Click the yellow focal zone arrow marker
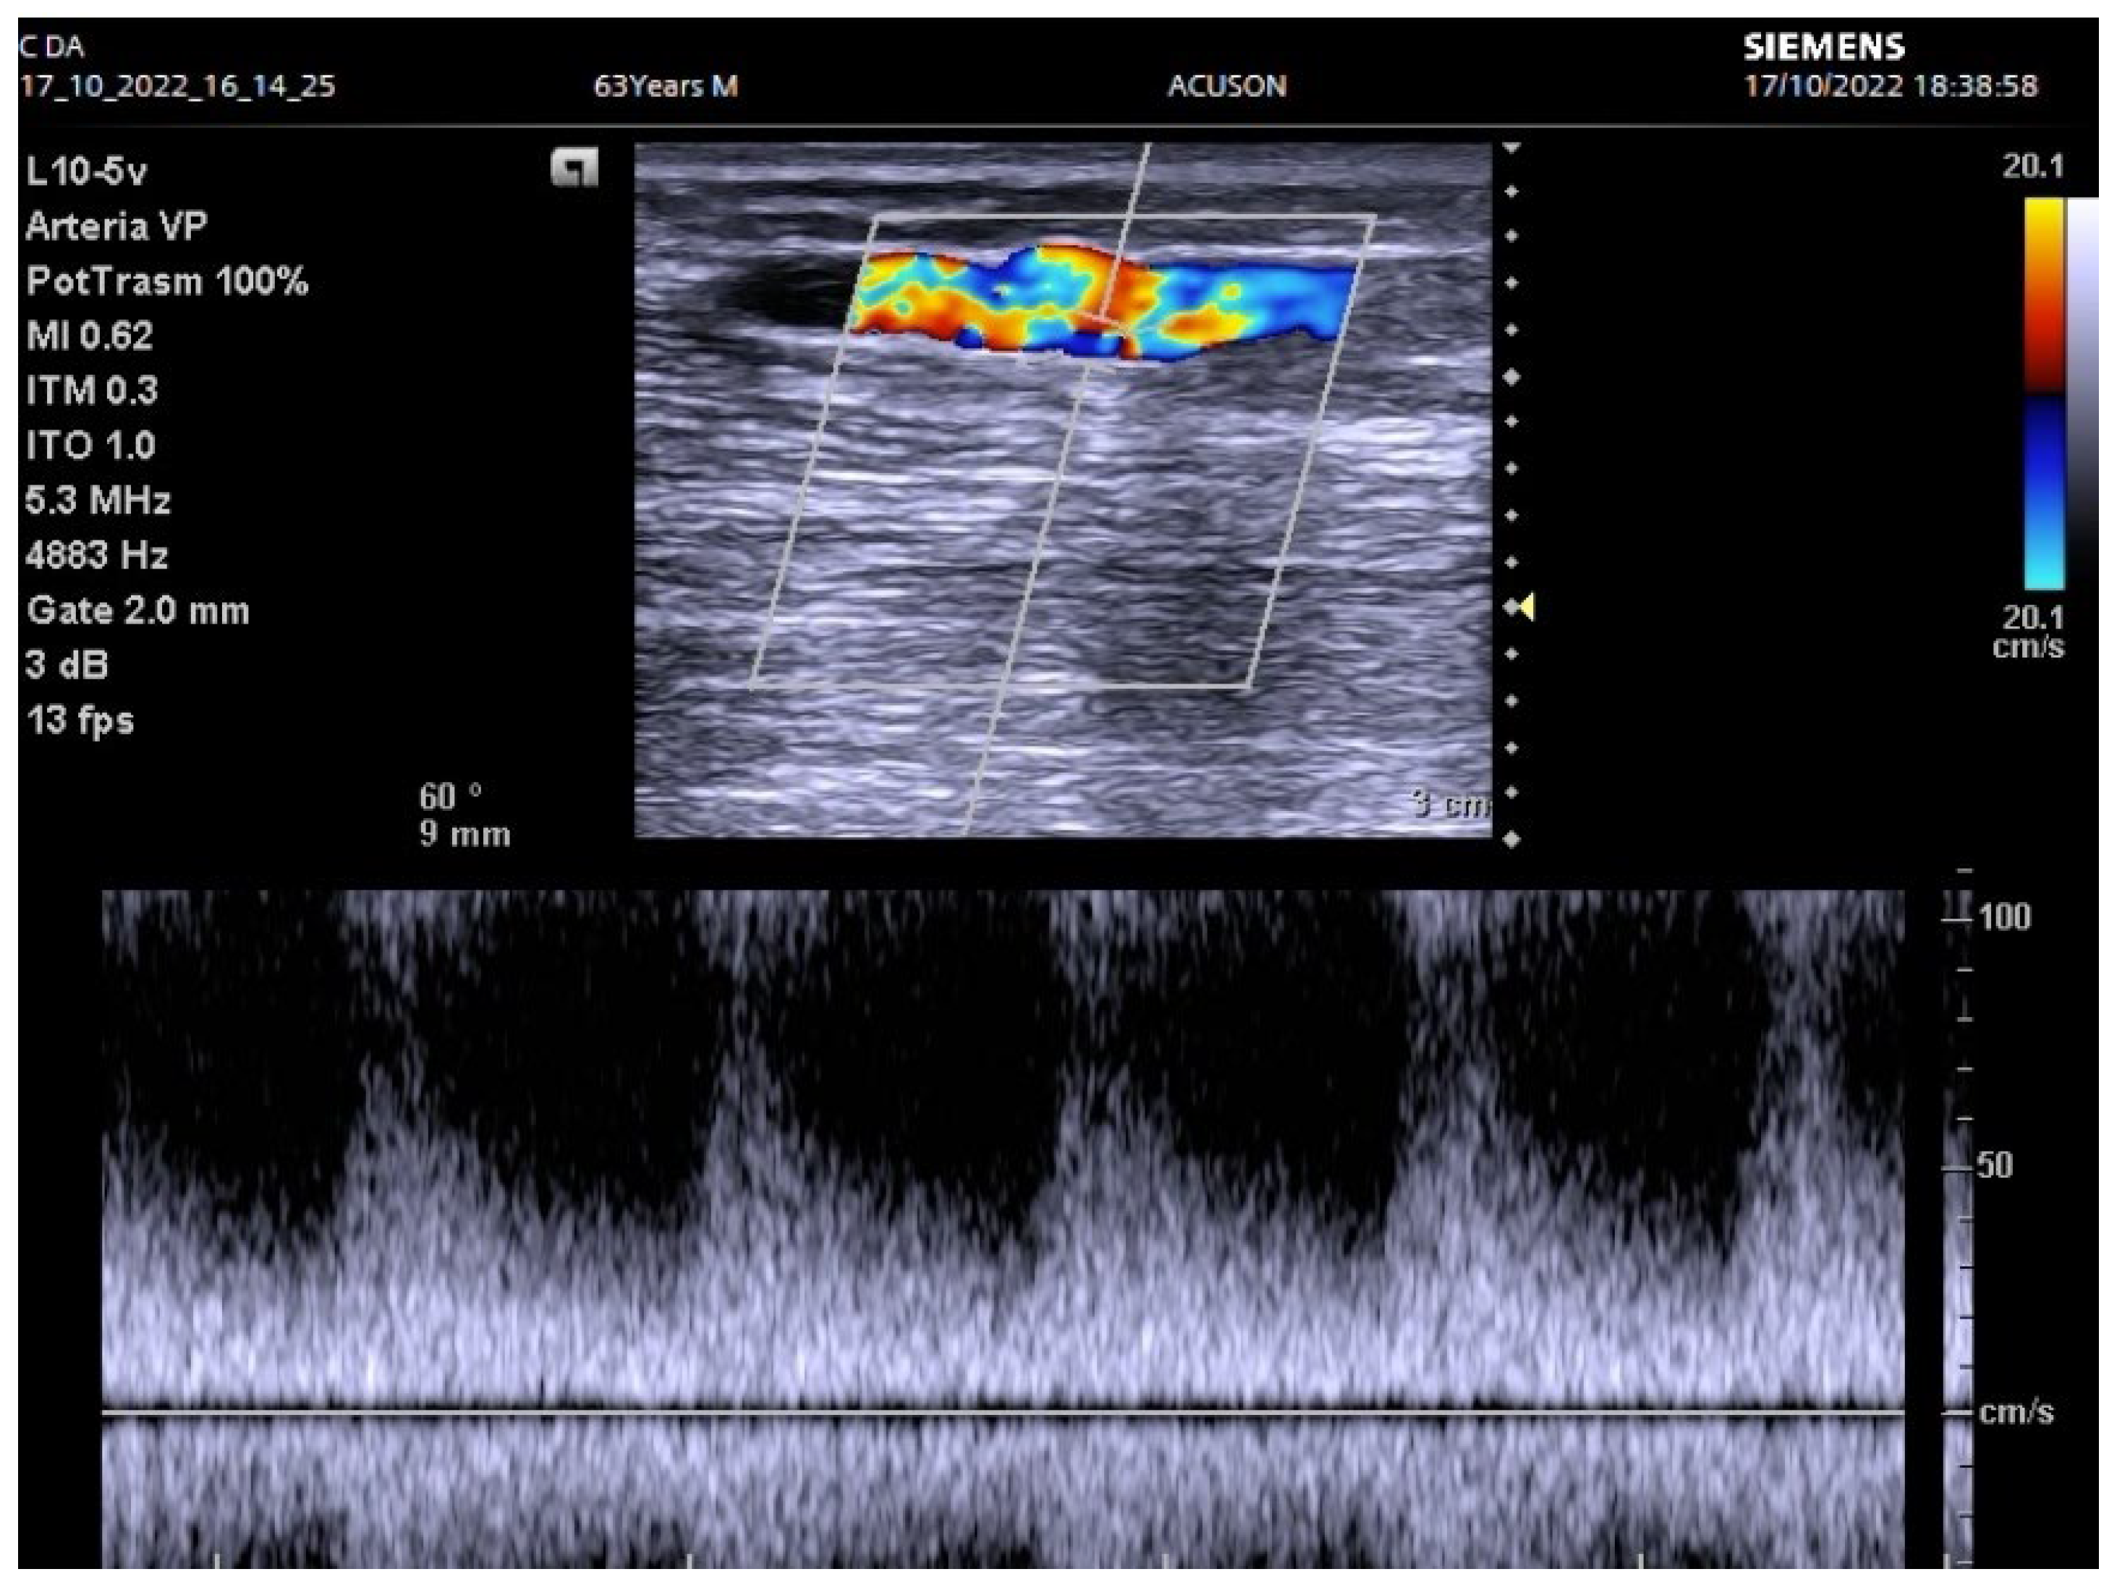This screenshot has width=2117, height=1590. click(1527, 606)
